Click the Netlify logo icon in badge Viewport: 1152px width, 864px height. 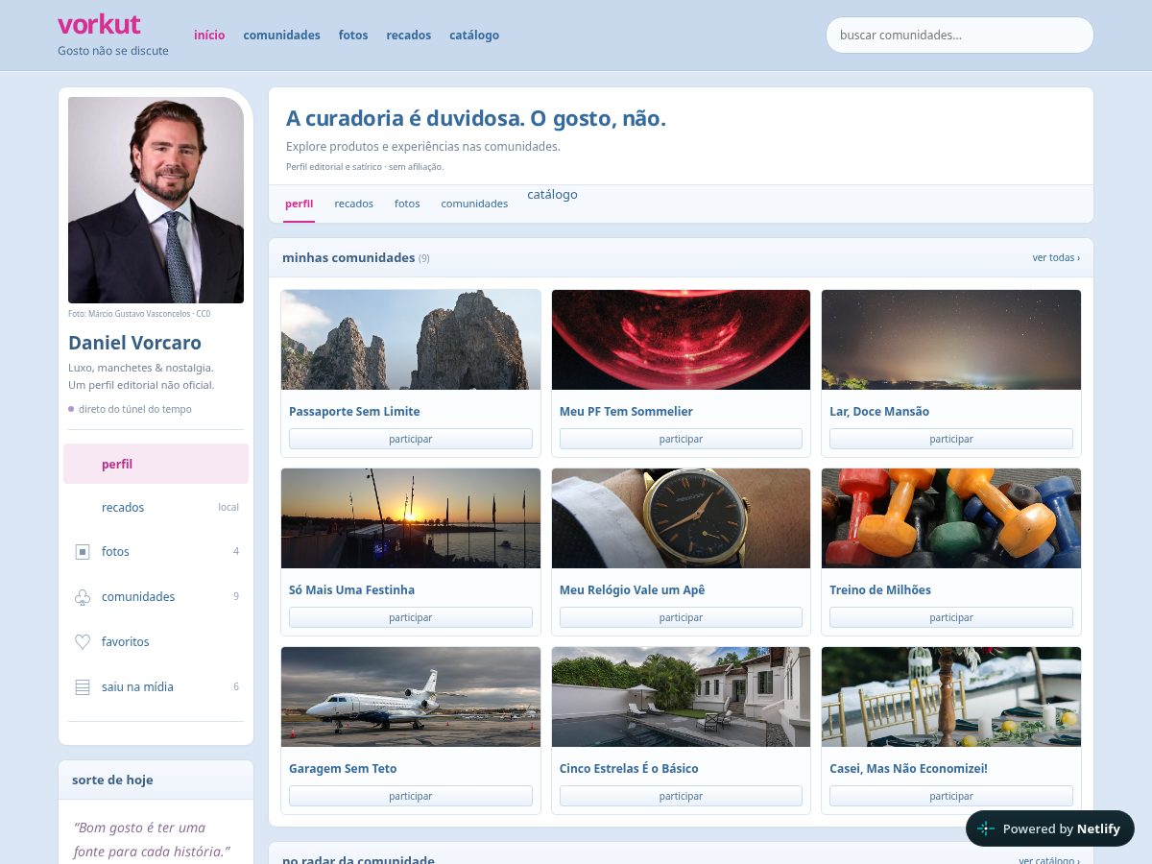pyautogui.click(x=986, y=828)
